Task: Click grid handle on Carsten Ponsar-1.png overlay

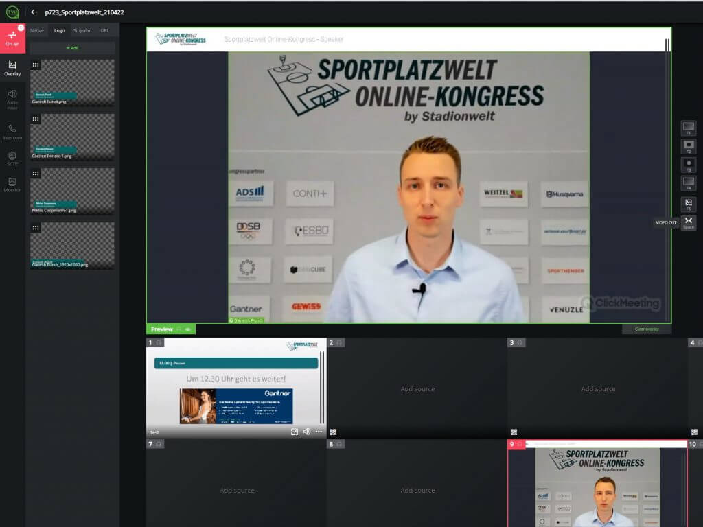Action: (36, 119)
